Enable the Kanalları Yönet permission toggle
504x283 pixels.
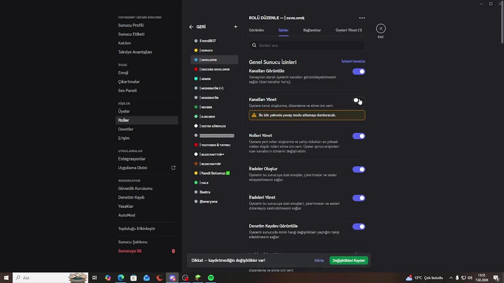coord(358,101)
